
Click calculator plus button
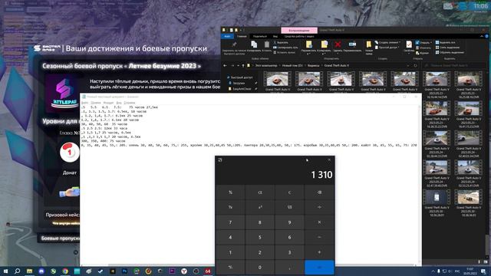pos(319,252)
